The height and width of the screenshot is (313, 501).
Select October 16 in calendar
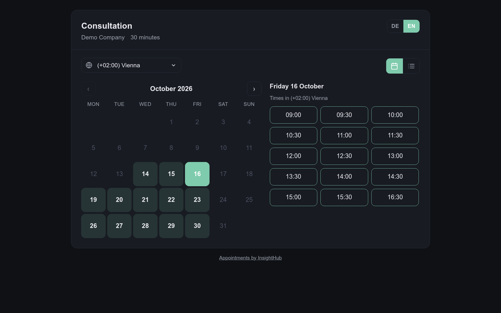197,174
